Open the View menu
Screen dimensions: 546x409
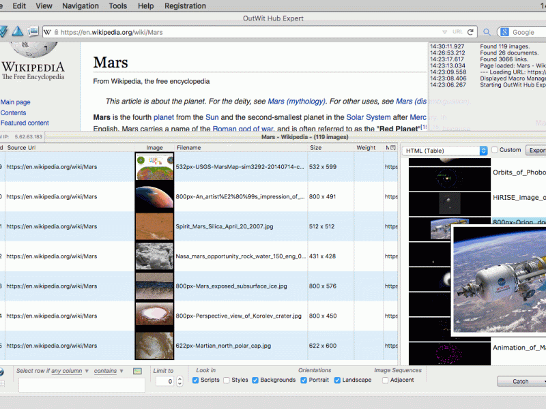[44, 6]
